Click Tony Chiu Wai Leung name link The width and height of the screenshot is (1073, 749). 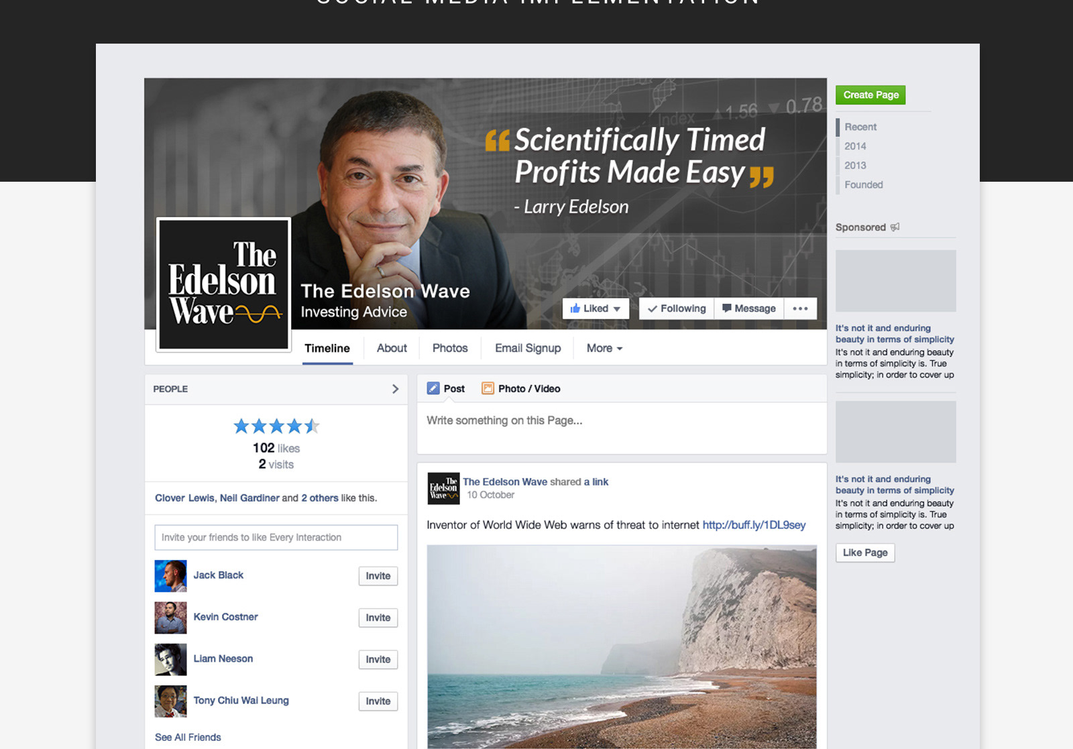[241, 700]
